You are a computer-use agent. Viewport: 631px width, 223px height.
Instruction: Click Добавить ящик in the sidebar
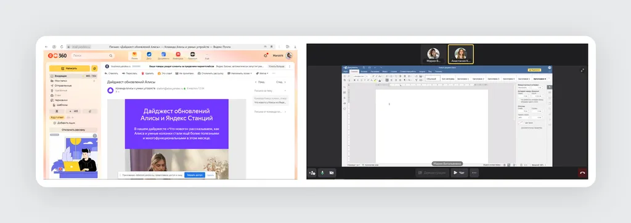pos(63,123)
